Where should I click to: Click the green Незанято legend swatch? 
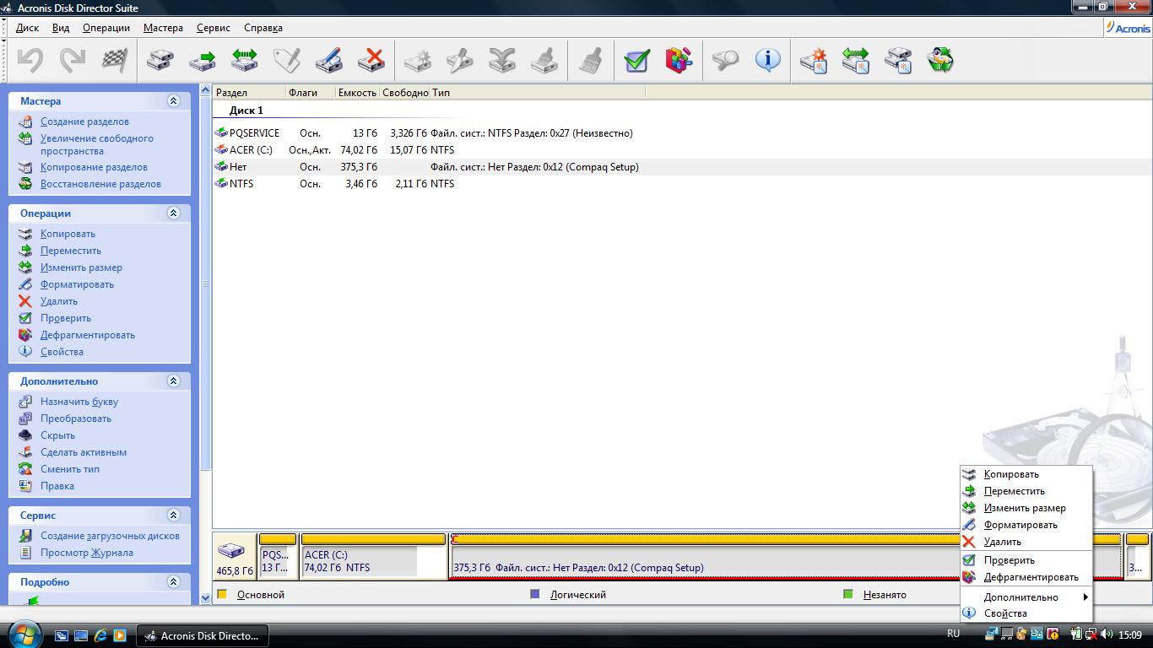pos(848,594)
